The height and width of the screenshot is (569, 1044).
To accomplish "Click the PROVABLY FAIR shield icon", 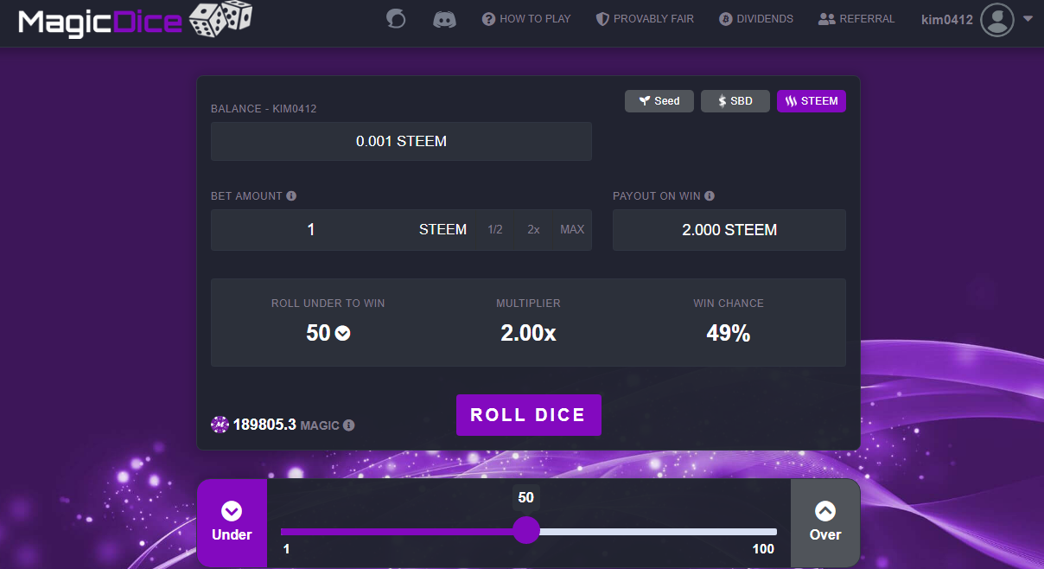I will click(x=602, y=18).
